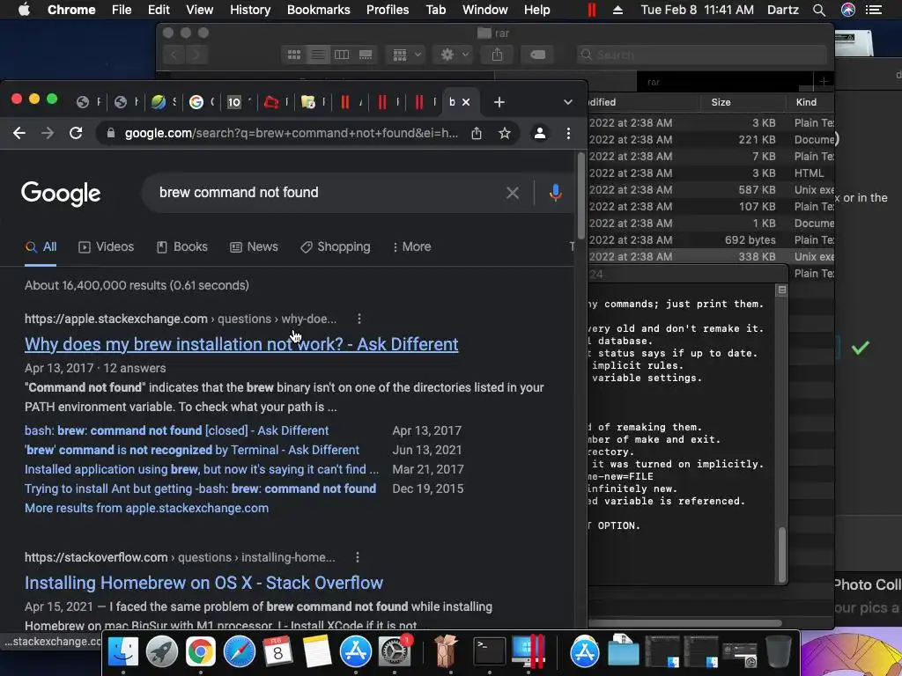This screenshot has height=676, width=902.
Task: Open System Preferences from the Dock
Action: pos(394,652)
